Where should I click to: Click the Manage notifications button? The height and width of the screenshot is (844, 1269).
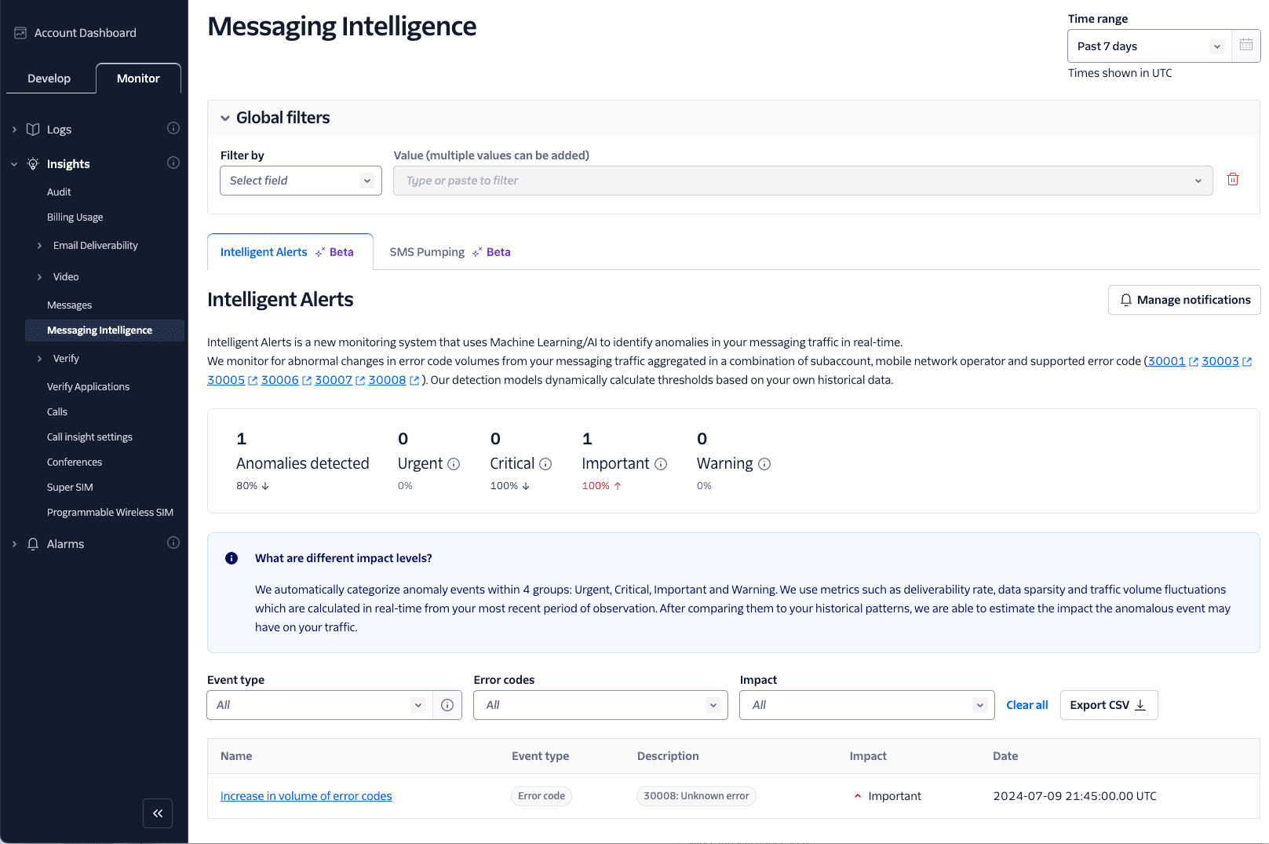coord(1183,299)
